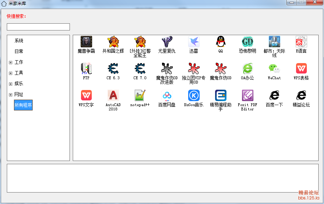Image resolution: width=324 pixels, height=204 pixels.
Task: Launch 共和国之辉 icon
Action: pos(113,42)
